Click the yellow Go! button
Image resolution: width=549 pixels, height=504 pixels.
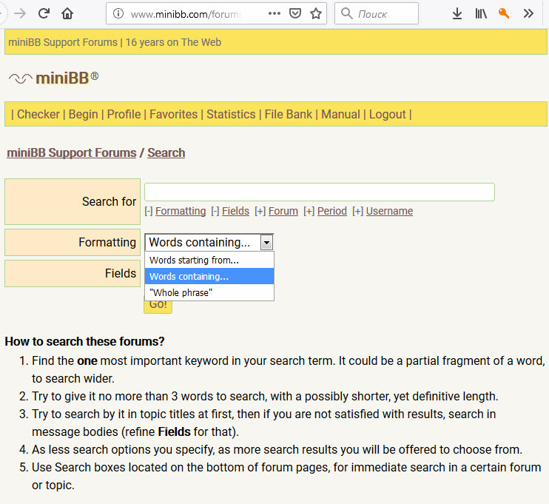[x=158, y=306]
